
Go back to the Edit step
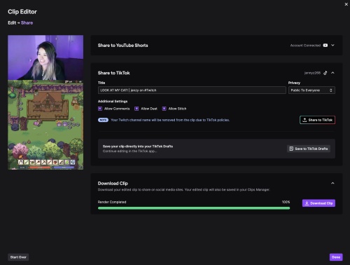click(x=12, y=23)
